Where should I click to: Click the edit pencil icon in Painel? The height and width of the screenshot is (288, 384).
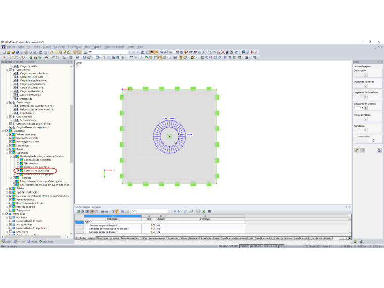pos(356,150)
